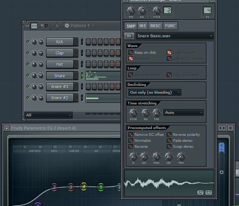Select the Snare channel button
The width and height of the screenshot is (239, 206).
point(62,75)
